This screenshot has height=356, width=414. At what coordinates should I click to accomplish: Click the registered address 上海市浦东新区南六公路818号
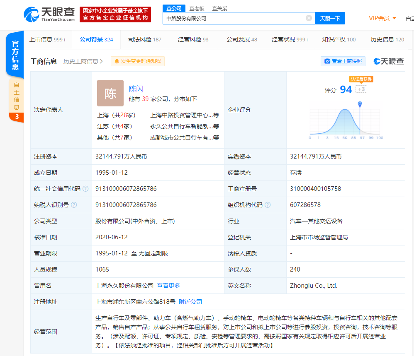136,302
